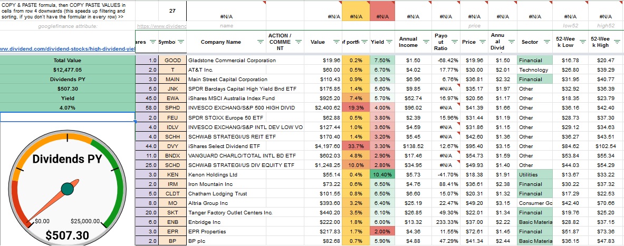Open the Annual Income filter icon
Image resolution: width=624 pixels, height=246 pixels.
[x=425, y=42]
